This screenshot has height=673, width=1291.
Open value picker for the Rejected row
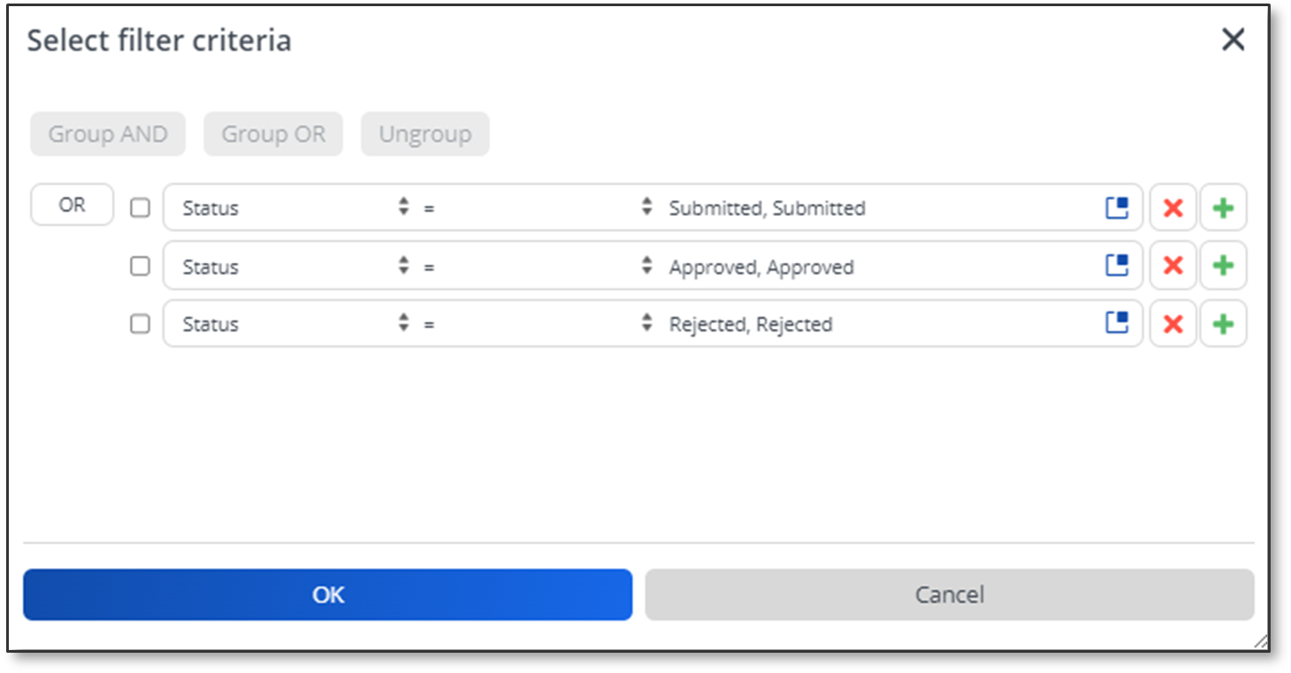click(1117, 324)
